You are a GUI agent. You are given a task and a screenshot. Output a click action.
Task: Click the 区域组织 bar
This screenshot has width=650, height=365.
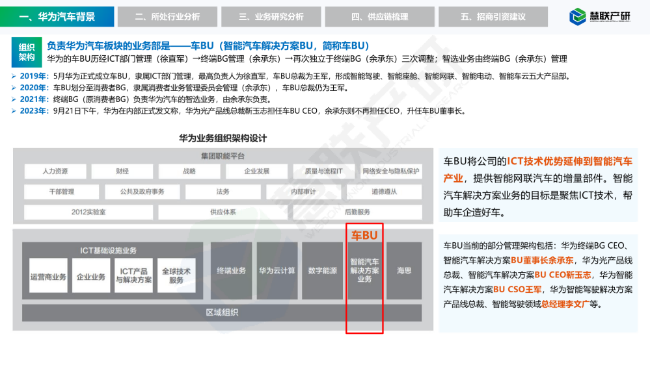tap(222, 313)
